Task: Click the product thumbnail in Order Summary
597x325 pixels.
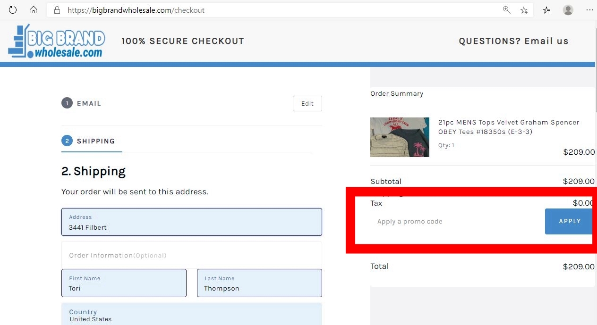Action: [x=400, y=137]
